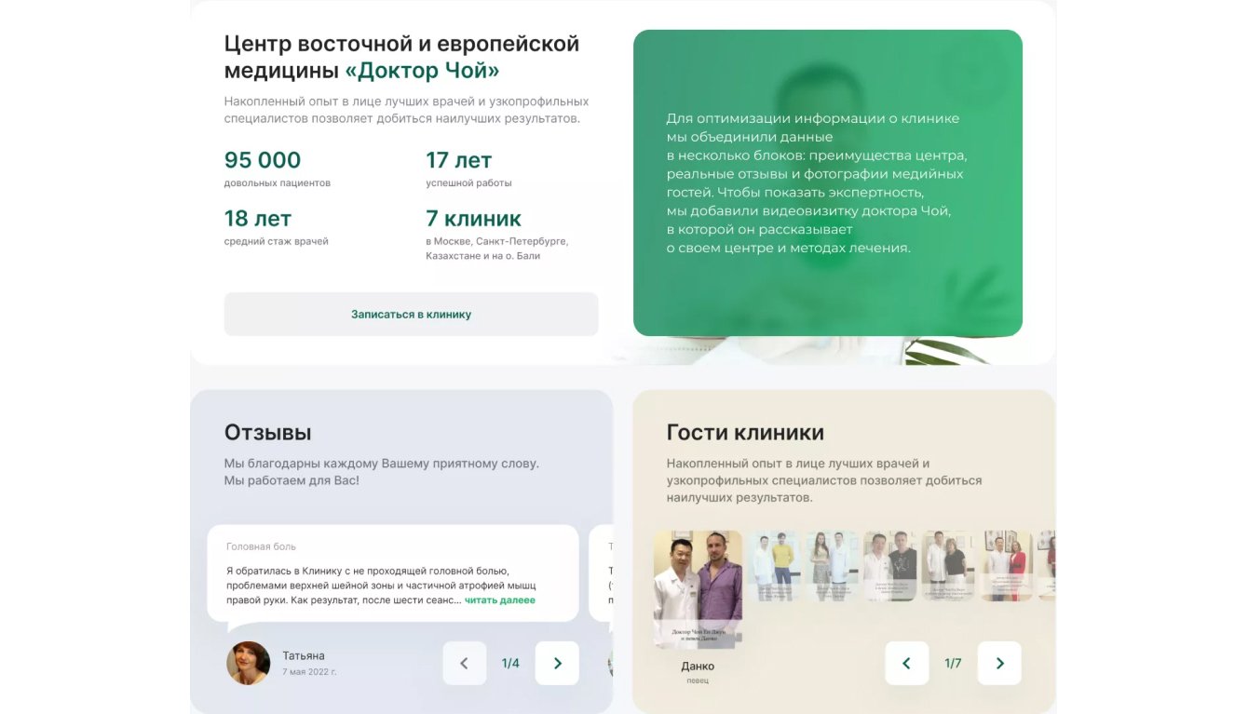Click the '17 лет' successful work stat

click(459, 160)
